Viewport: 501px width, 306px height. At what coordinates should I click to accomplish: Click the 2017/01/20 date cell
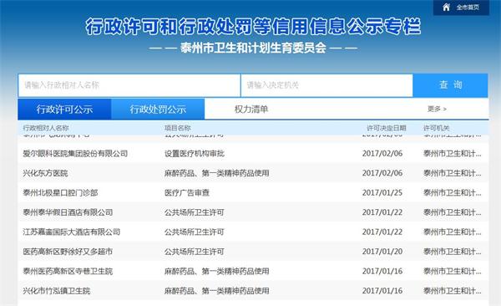click(x=382, y=252)
